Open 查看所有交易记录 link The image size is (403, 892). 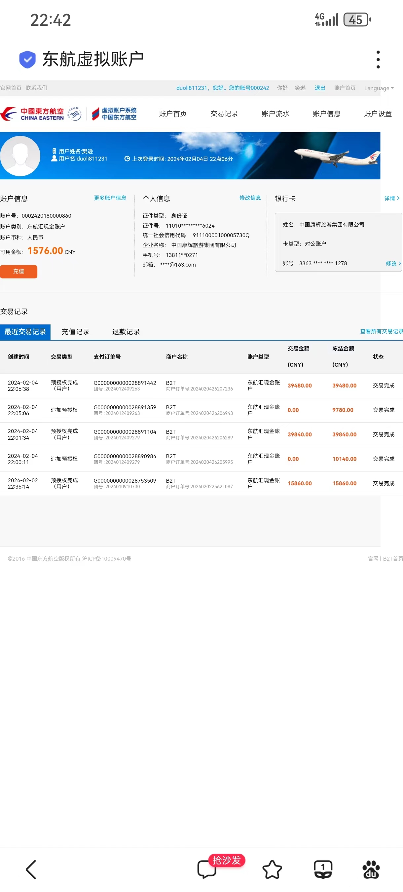381,331
